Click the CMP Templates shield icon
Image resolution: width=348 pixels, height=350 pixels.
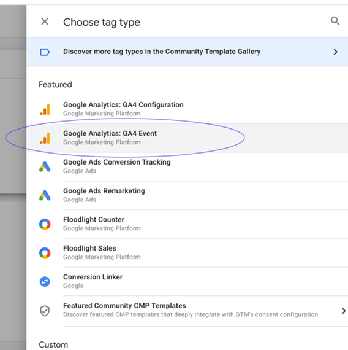(x=45, y=311)
